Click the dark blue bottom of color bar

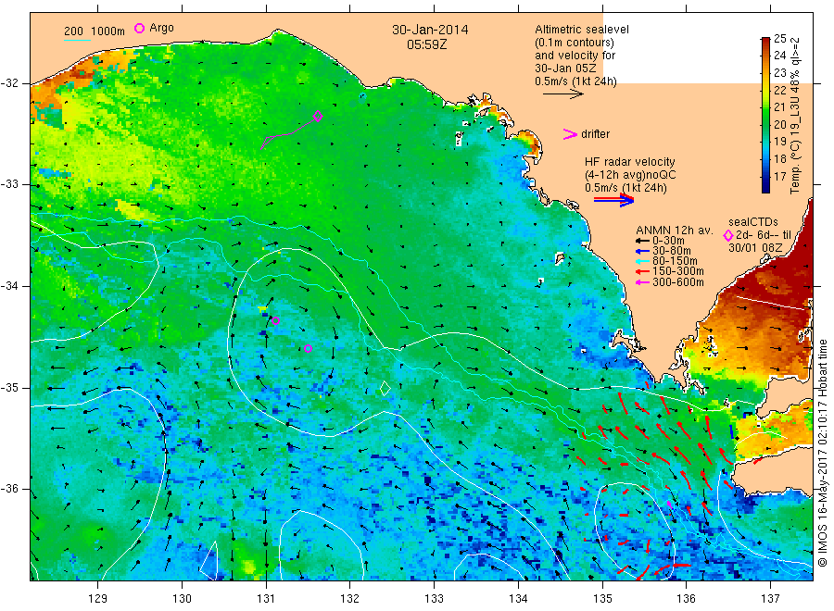(x=765, y=188)
